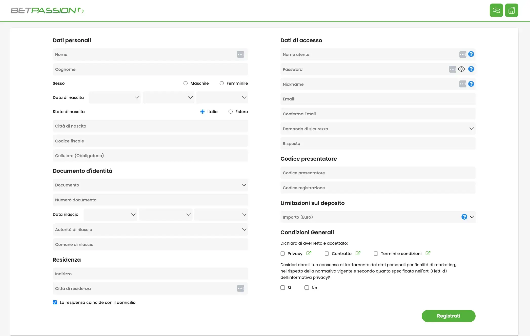The height and width of the screenshot is (336, 530).
Task: Click the Numero documento field
Action: pyautogui.click(x=150, y=200)
